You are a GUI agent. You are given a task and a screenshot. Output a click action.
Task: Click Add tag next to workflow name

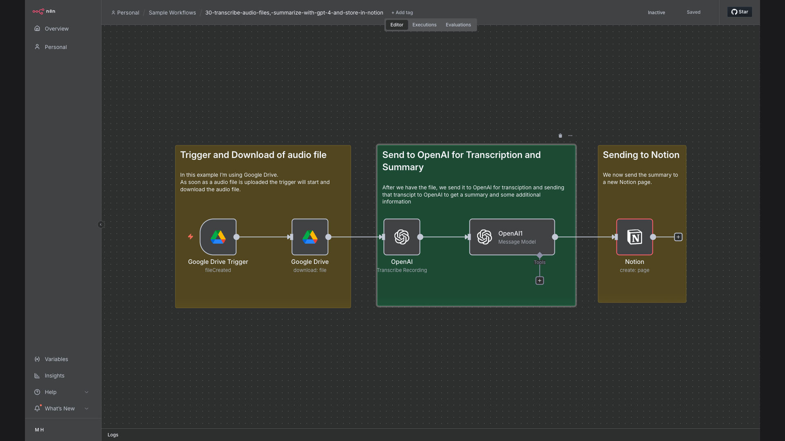(x=402, y=13)
